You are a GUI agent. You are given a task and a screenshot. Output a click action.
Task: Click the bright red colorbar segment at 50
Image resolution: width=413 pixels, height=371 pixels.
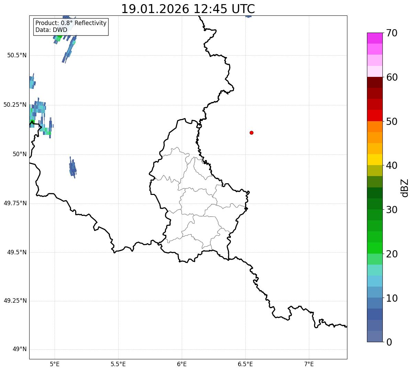click(x=375, y=116)
